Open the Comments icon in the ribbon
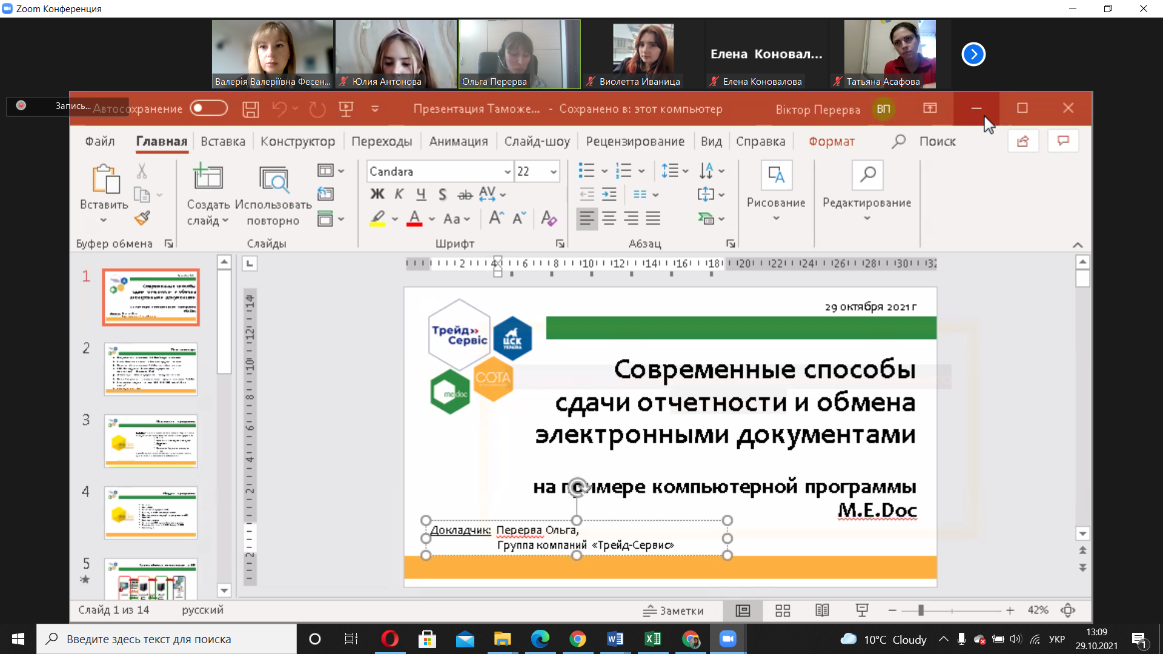This screenshot has height=654, width=1163. pyautogui.click(x=1063, y=141)
